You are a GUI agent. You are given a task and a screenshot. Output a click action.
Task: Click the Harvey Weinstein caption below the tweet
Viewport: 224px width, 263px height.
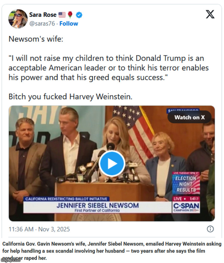pos(111,250)
